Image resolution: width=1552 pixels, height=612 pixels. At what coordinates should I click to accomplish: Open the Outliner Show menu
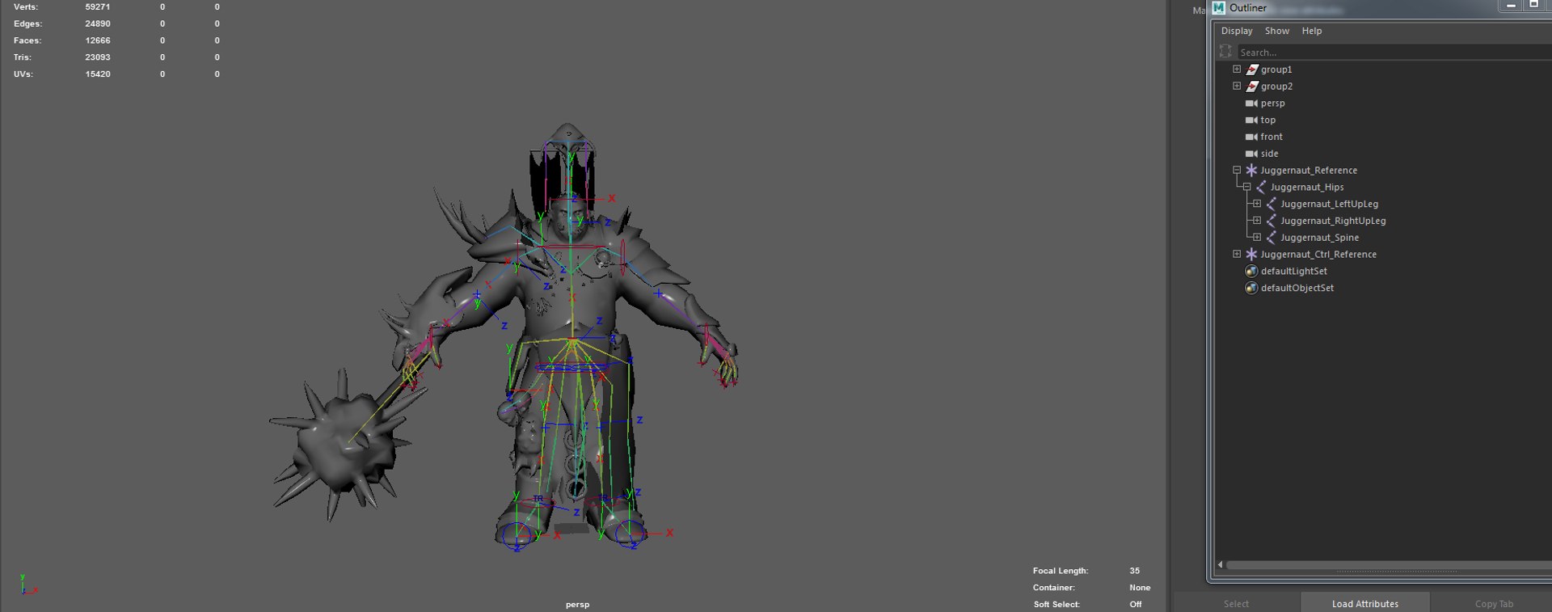pos(1277,31)
